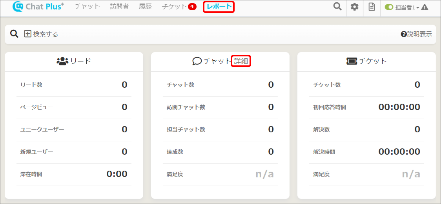
Task: Click the 新規ユーザー label
Action: coord(36,152)
